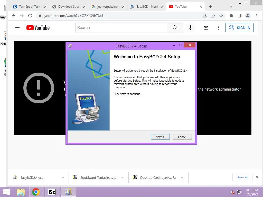Viewport: 263px width, 197px height.
Task: Click the address bar URL
Action: (x=73, y=16)
